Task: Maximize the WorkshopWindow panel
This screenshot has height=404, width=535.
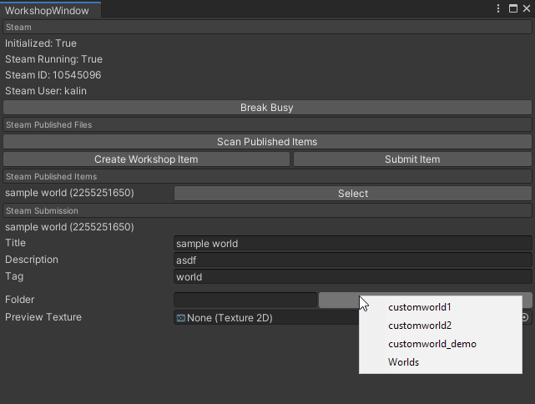Action: pos(512,9)
